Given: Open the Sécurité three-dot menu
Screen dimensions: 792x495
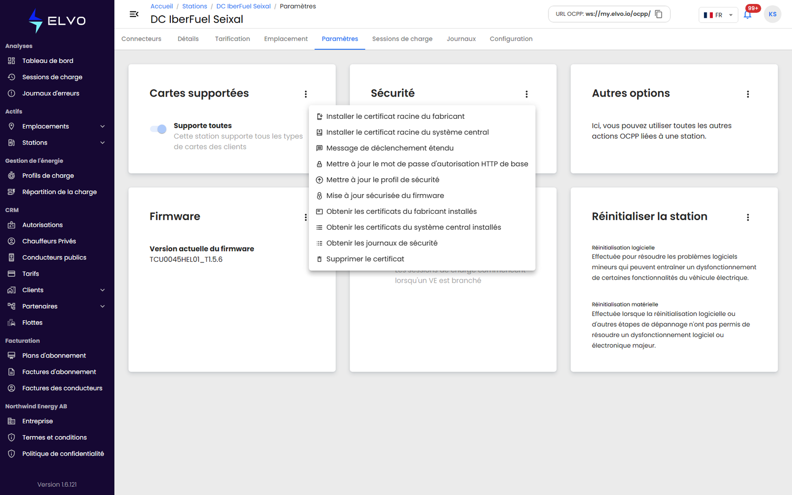Looking at the screenshot, I should click(526, 94).
